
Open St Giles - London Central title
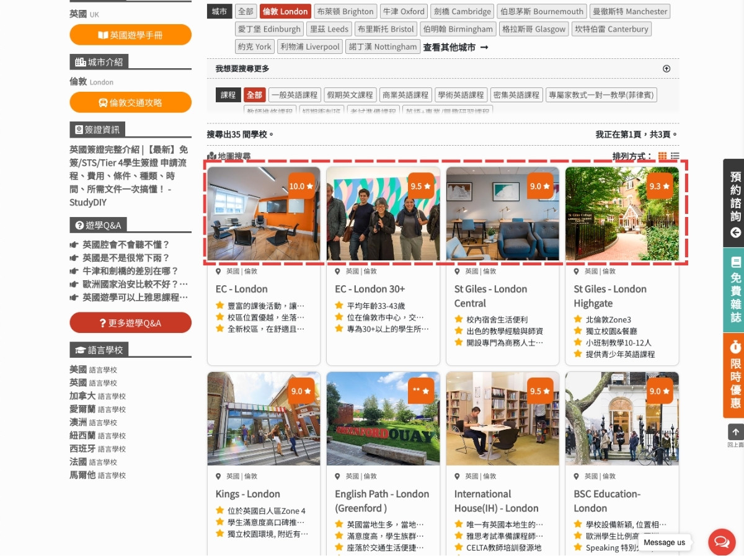click(x=490, y=296)
